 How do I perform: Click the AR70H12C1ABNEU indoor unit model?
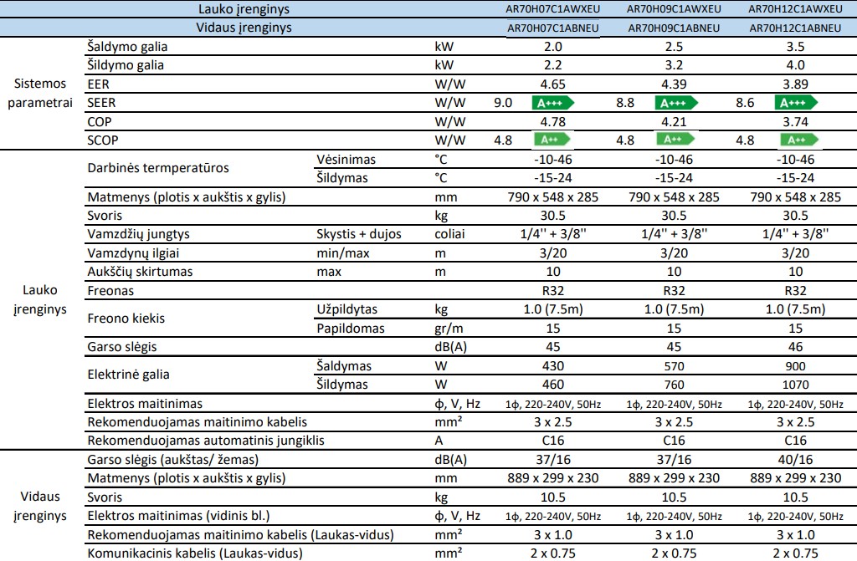pyautogui.click(x=795, y=28)
